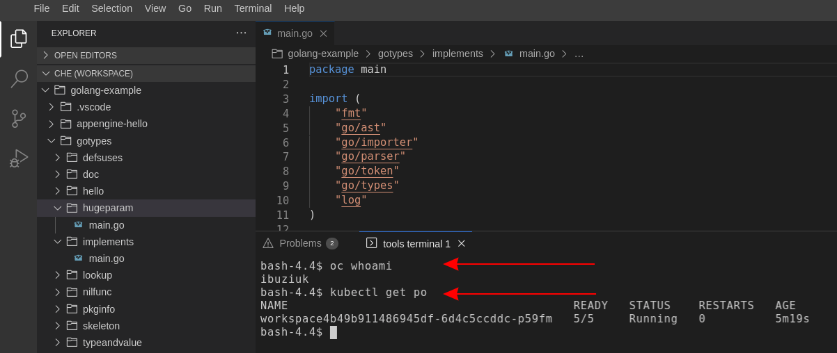837x353 pixels.
Task: Open the Search view icon
Action: 19,79
